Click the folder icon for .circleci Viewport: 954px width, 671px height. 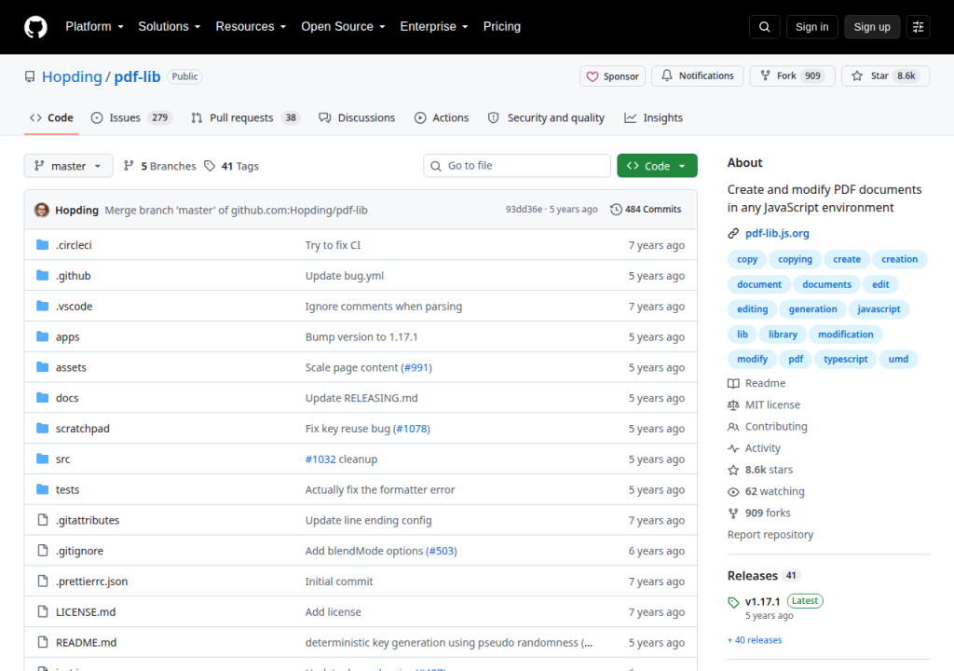coord(42,245)
